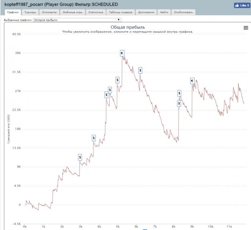This screenshot has width=251, height=230.
Task: Select the Найти tab
Action: (164, 12)
